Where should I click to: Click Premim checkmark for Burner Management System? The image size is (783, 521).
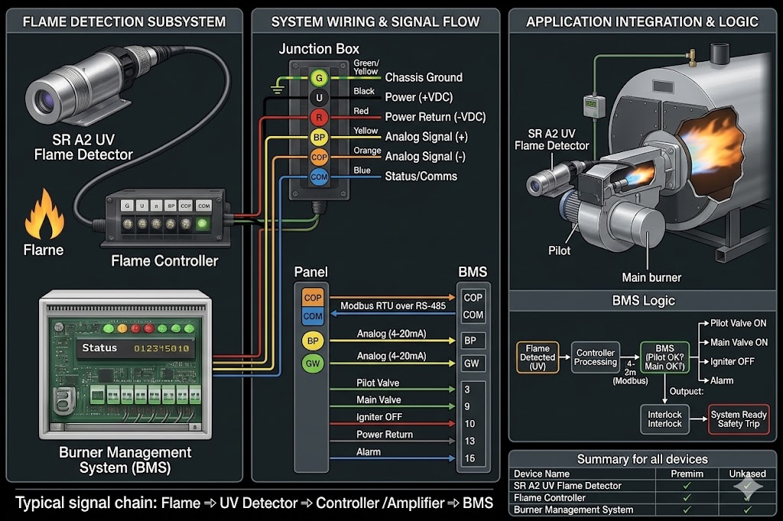pyautogui.click(x=687, y=510)
